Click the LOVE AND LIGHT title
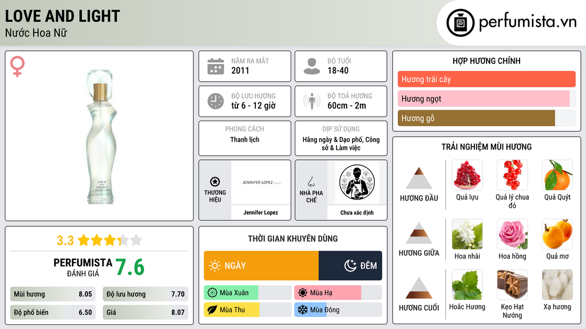The width and height of the screenshot is (586, 329). tap(62, 16)
